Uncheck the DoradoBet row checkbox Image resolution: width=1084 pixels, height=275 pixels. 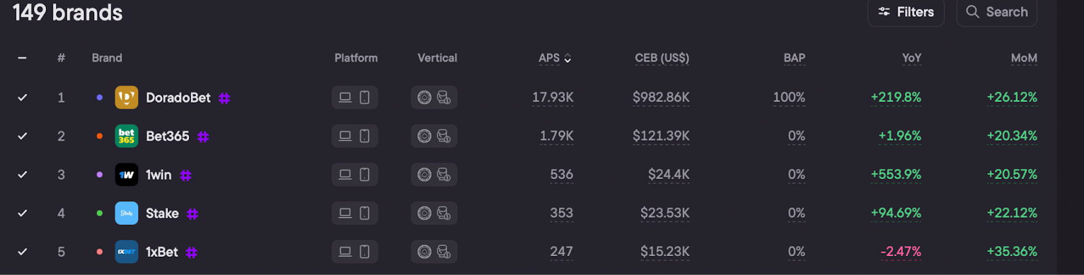tap(22, 97)
